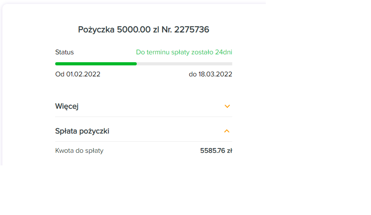371x215 pixels.
Task: Open the Więcej heading
Action: coord(67,106)
